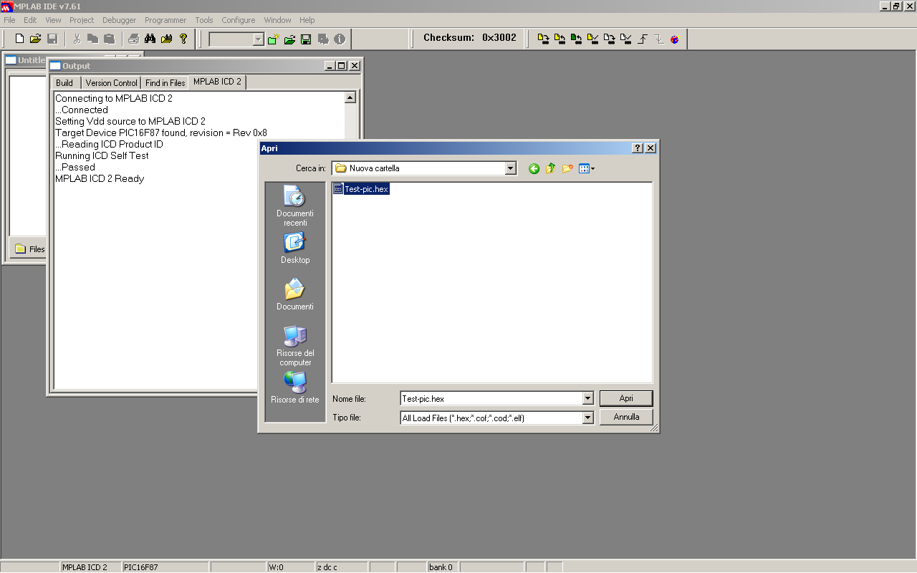Select the Test-pic.hex file

coord(366,189)
